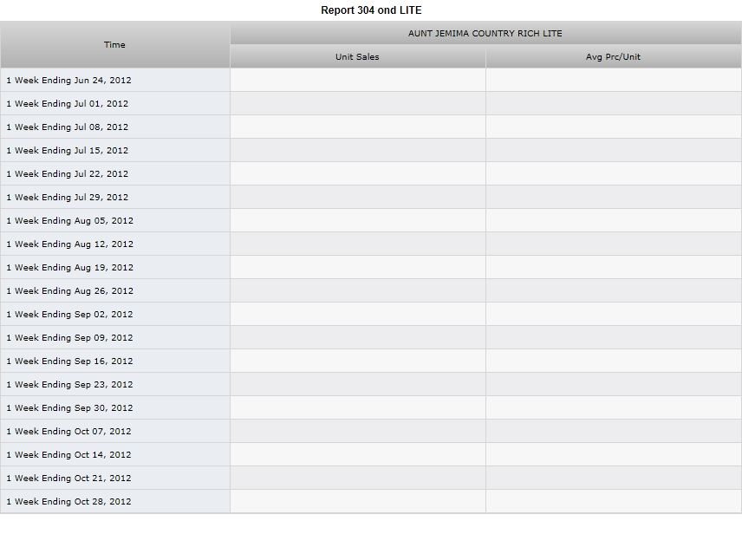Click the Avg Prc/Unit column header
Image resolution: width=742 pixels, height=547 pixels.
pos(614,56)
